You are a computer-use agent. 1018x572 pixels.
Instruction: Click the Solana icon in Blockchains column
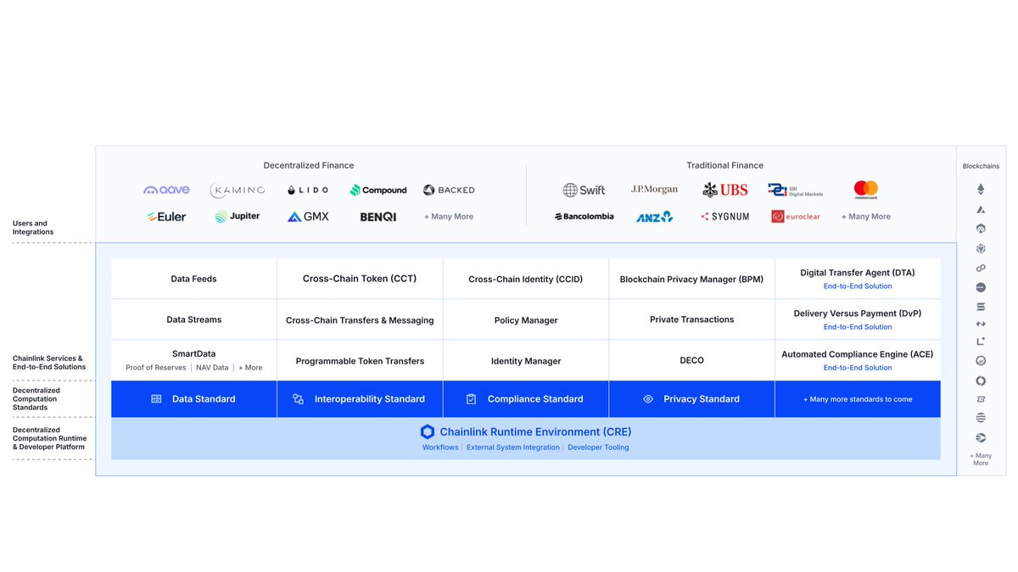click(981, 307)
